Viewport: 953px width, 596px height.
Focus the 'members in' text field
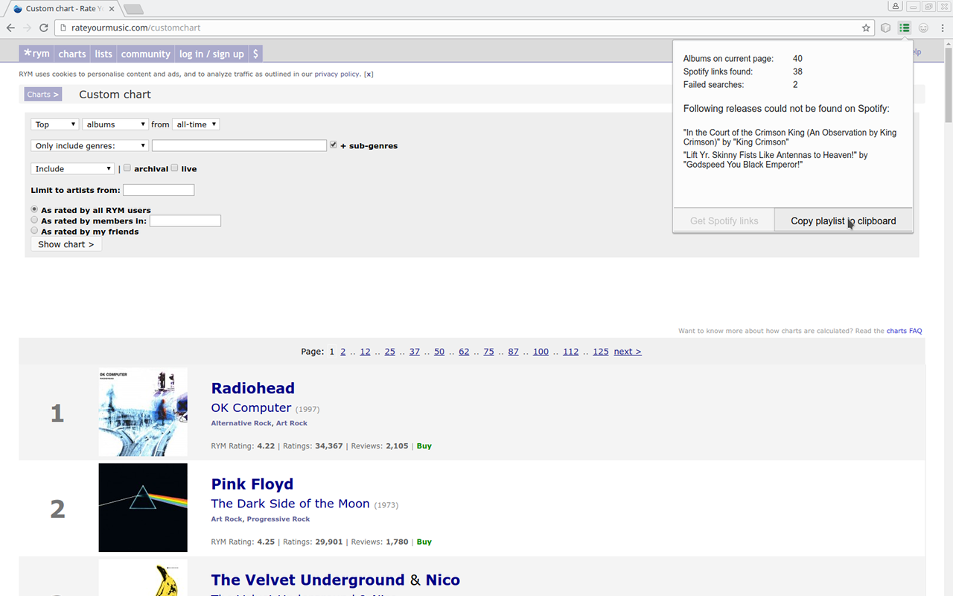185,221
